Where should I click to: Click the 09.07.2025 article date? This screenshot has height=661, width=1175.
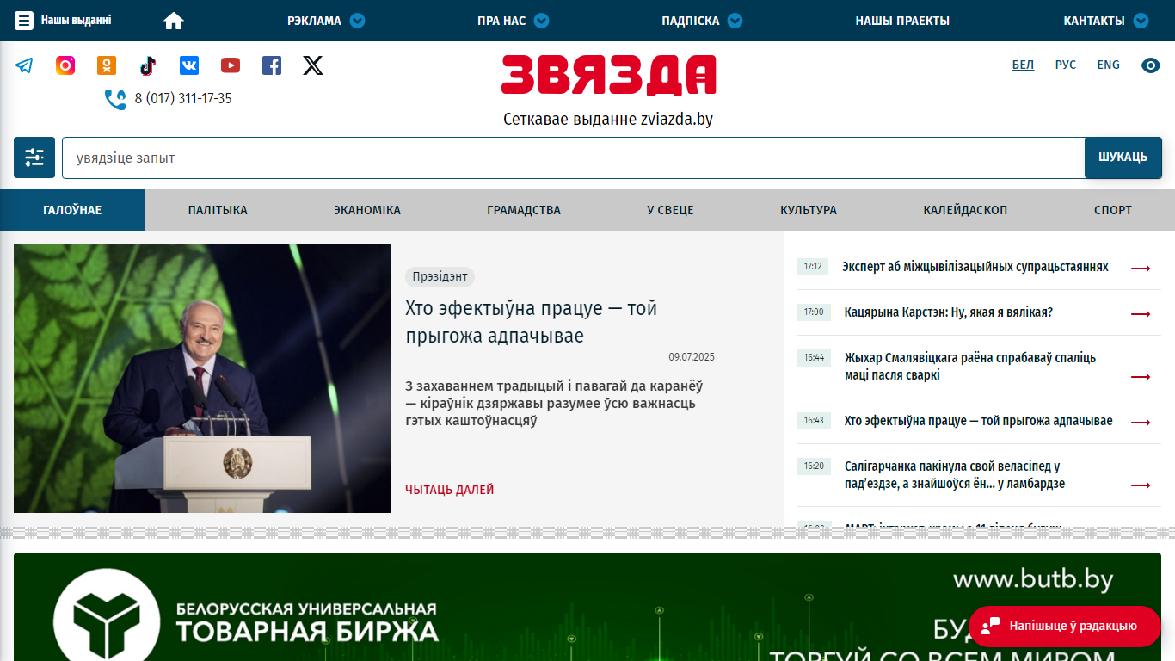[692, 357]
